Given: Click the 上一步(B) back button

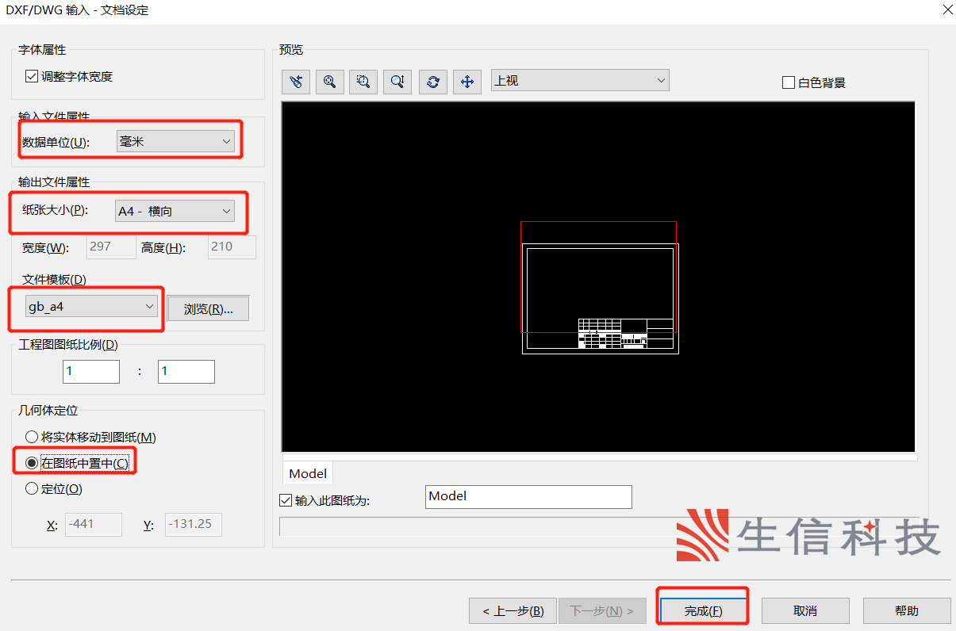Looking at the screenshot, I should [513, 611].
